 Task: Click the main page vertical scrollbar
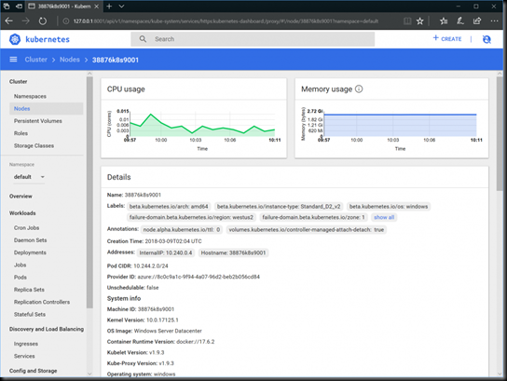(500, 133)
